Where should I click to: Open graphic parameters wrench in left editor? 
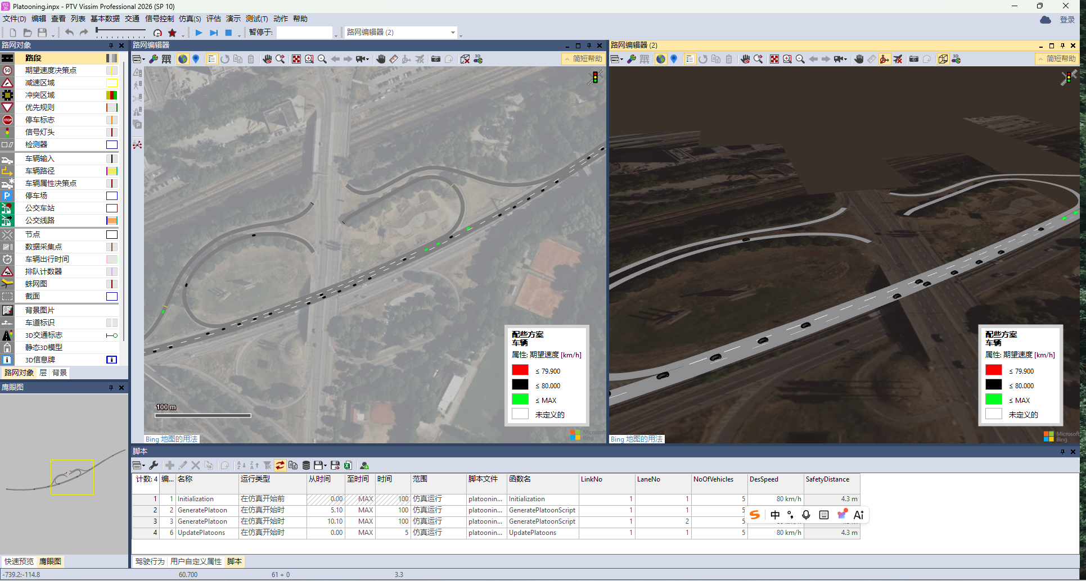tap(153, 59)
